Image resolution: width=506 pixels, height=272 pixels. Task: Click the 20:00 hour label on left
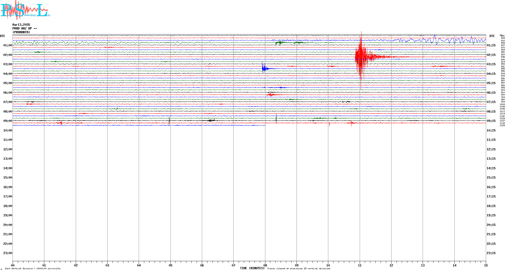(8, 225)
